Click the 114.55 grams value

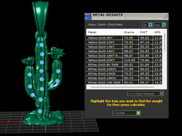pyautogui.click(x=129, y=60)
